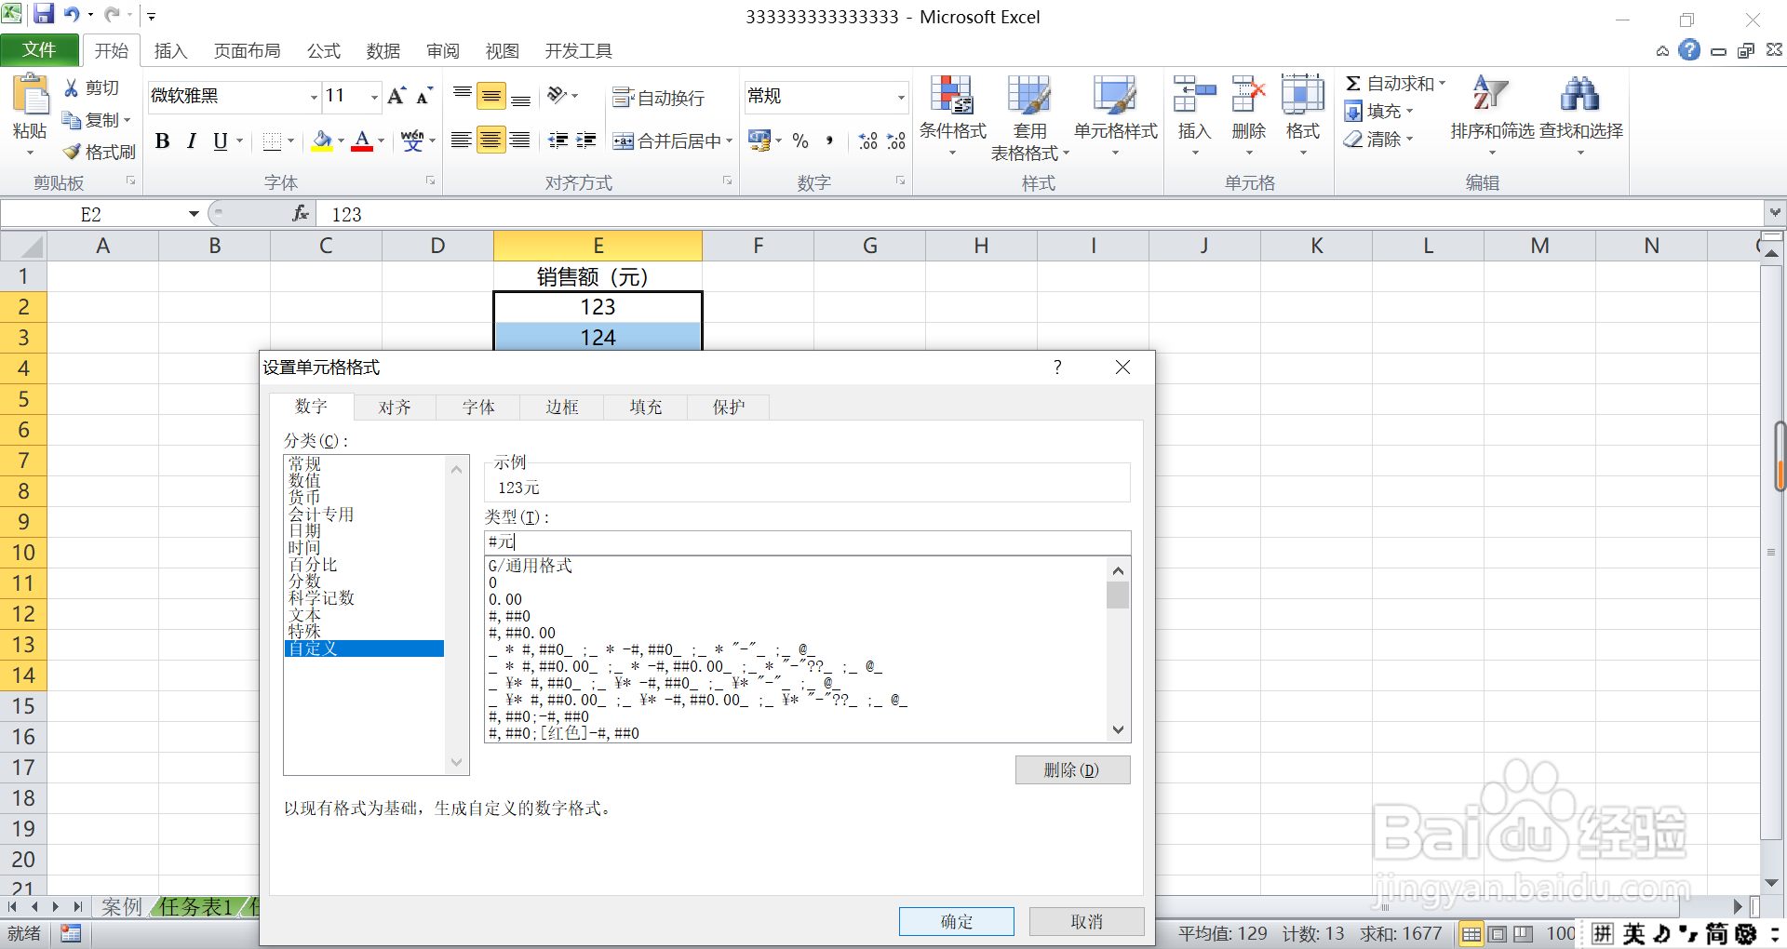Screen dimensions: 1787x949
Task: Open the font name dropdown 微软雅黑
Action: (314, 97)
